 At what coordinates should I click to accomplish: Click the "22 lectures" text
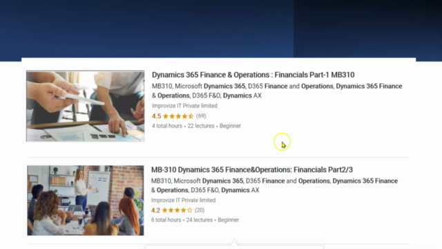201,126
